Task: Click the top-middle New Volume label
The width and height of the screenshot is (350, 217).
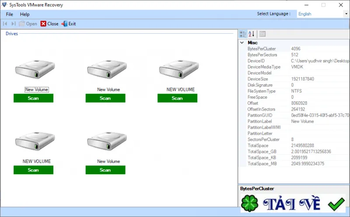Action: pos(108,90)
